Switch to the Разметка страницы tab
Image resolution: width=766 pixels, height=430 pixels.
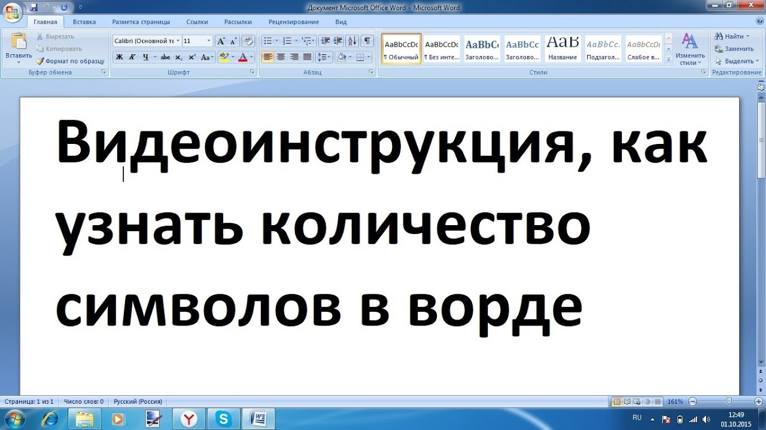tap(141, 22)
